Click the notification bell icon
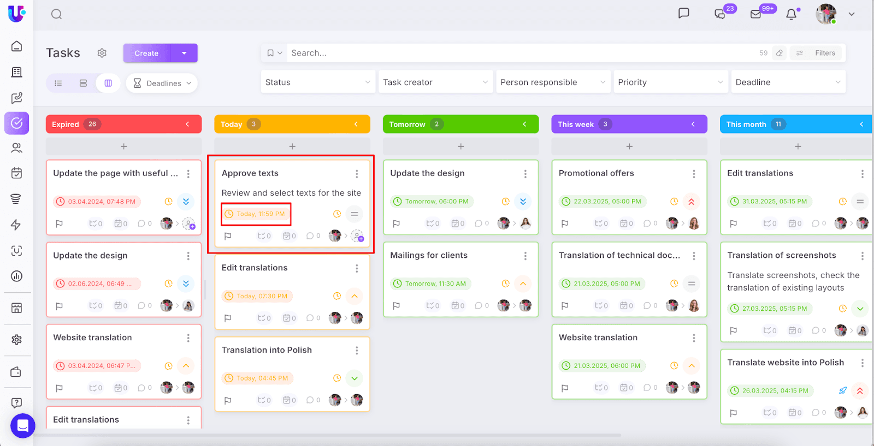Screen dimensions: 874x446 click(791, 15)
